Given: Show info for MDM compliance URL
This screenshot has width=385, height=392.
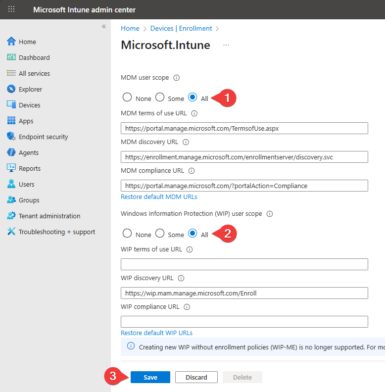Looking at the screenshot, I should tap(192, 171).
